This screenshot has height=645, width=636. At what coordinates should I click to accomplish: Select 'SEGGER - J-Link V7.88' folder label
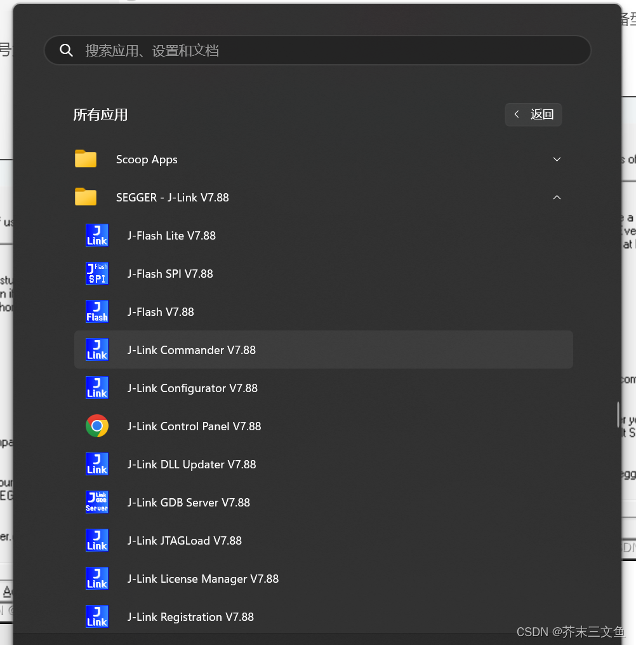click(x=173, y=198)
